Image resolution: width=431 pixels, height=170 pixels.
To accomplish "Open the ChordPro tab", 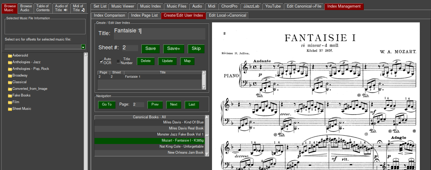I will (229, 6).
